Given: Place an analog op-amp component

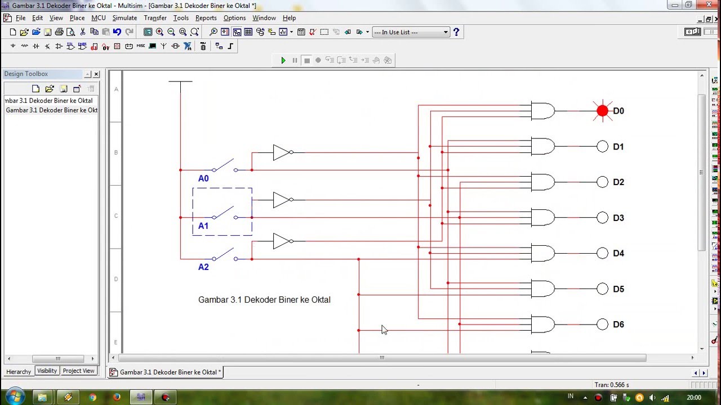Looking at the screenshot, I should 59,46.
